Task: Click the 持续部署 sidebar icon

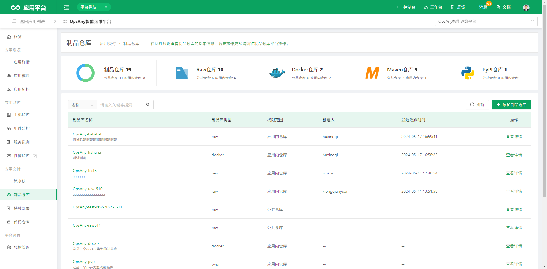Action: 9,208
